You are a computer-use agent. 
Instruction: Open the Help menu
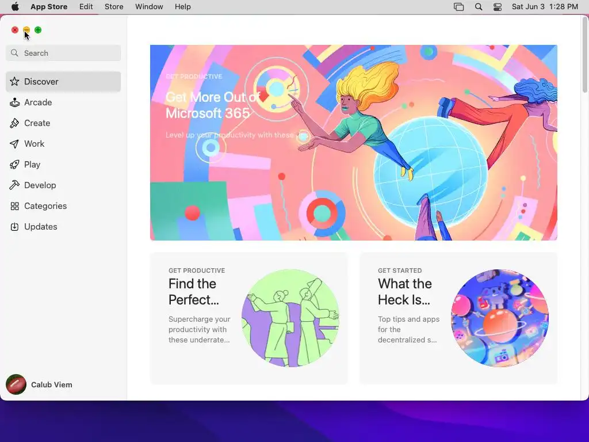[182, 7]
